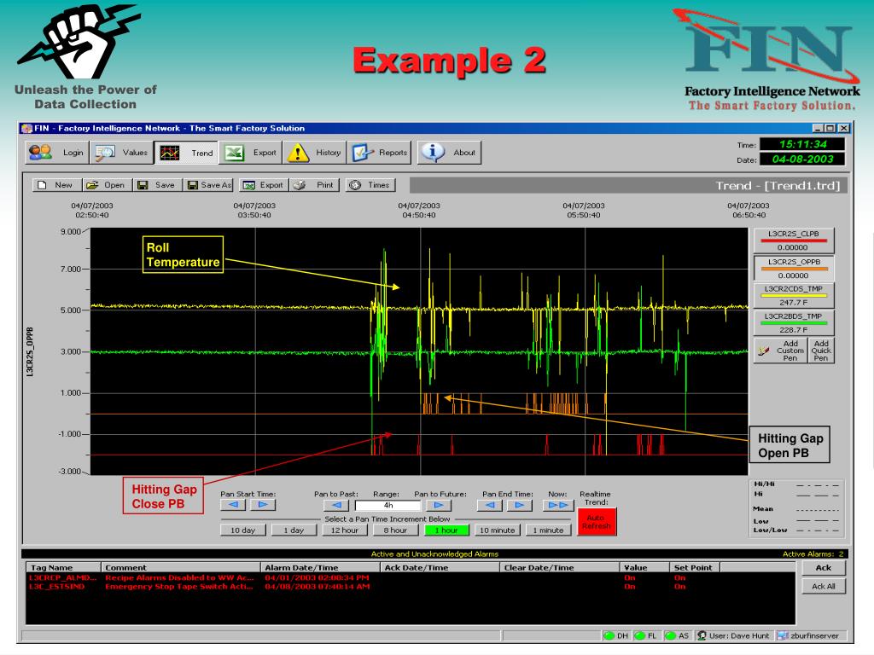Screen dimensions: 874x655
Task: Click the Low/Low legend entry
Action: [796, 530]
